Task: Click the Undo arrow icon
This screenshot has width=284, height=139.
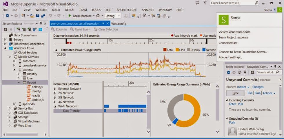Action: click(x=50, y=16)
